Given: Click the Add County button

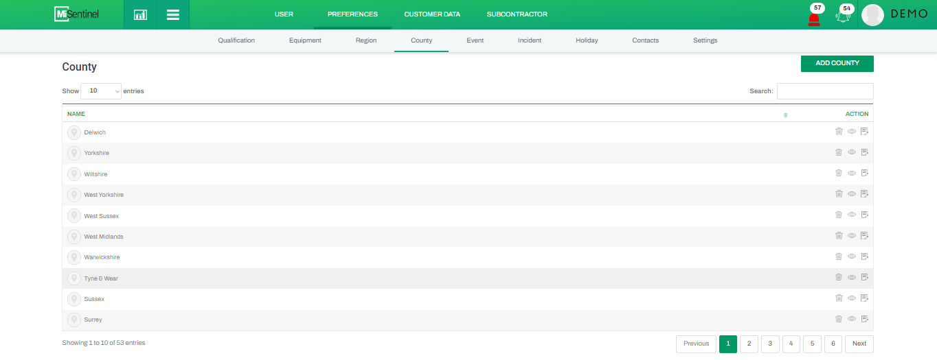Looking at the screenshot, I should point(837,63).
